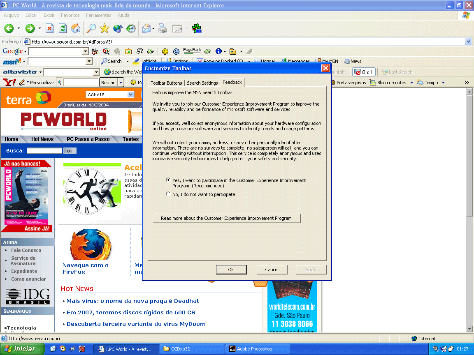Click the page vertical scrollbar
Viewport: 474px width, 355px height.
click(x=469, y=210)
